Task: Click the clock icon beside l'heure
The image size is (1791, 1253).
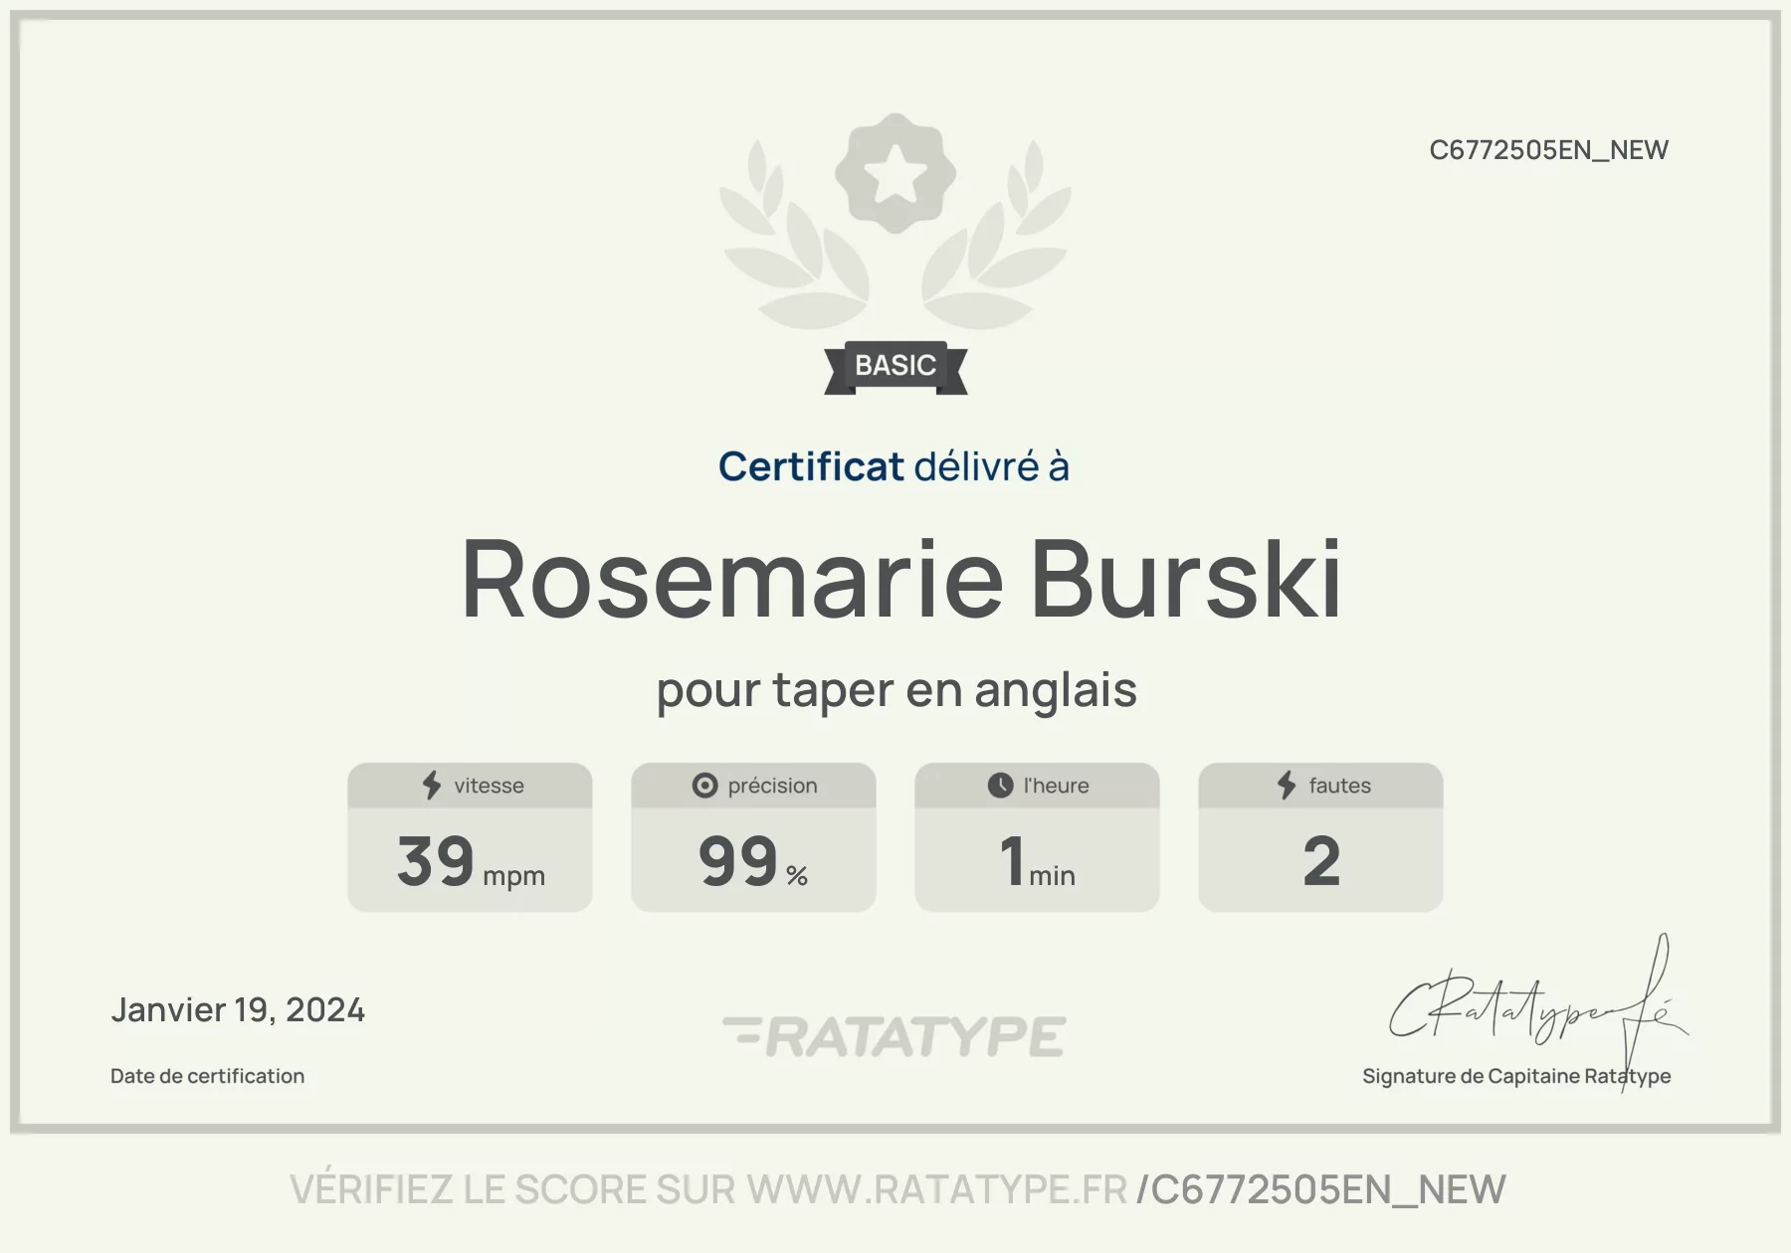Action: coord(1000,786)
